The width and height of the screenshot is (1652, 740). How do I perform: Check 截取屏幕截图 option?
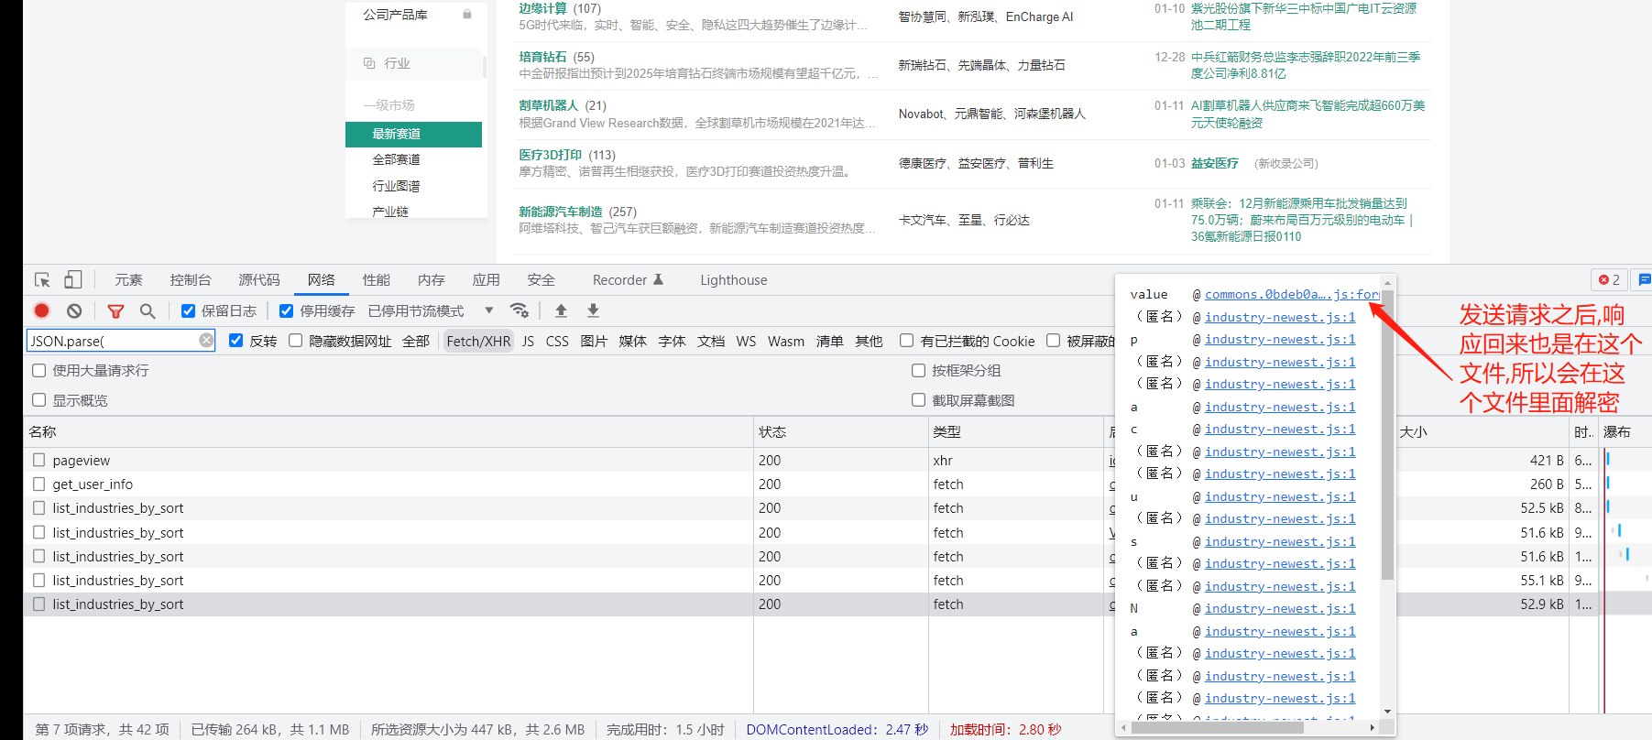(918, 400)
